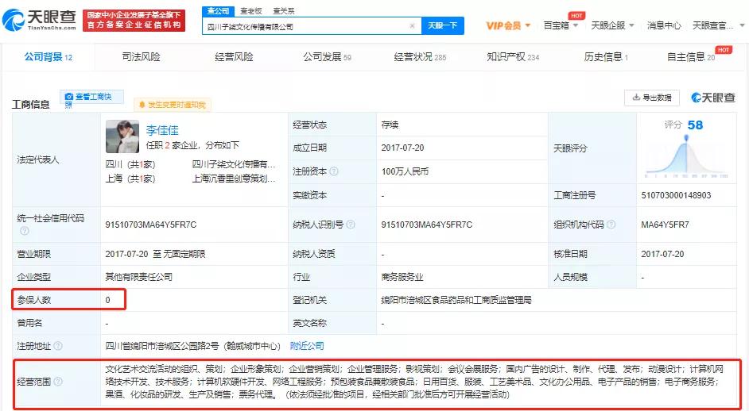
Task: Click the 附近公司 link
Action: click(x=307, y=346)
